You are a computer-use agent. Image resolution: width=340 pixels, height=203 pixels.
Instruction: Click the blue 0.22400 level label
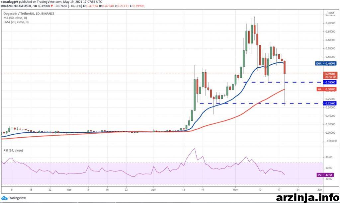tap(330, 103)
